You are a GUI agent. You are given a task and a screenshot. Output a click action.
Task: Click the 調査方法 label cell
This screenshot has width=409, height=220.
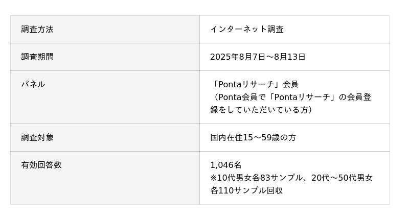pos(37,30)
